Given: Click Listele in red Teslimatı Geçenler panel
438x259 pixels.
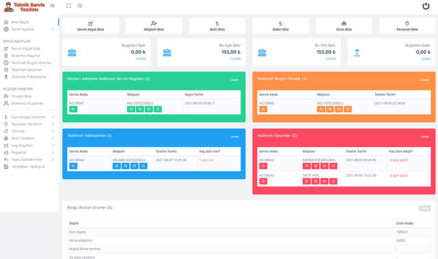Looking at the screenshot, I should 425,136.
